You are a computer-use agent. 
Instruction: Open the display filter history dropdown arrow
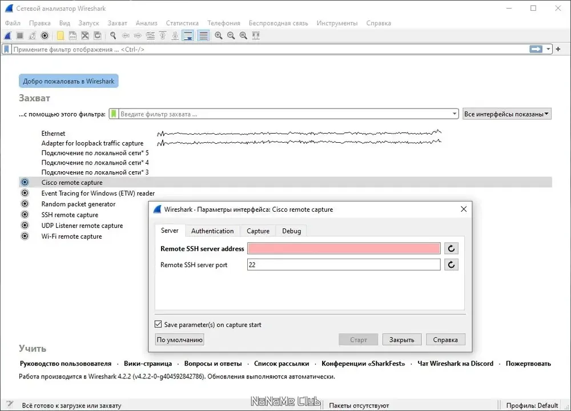tap(548, 49)
